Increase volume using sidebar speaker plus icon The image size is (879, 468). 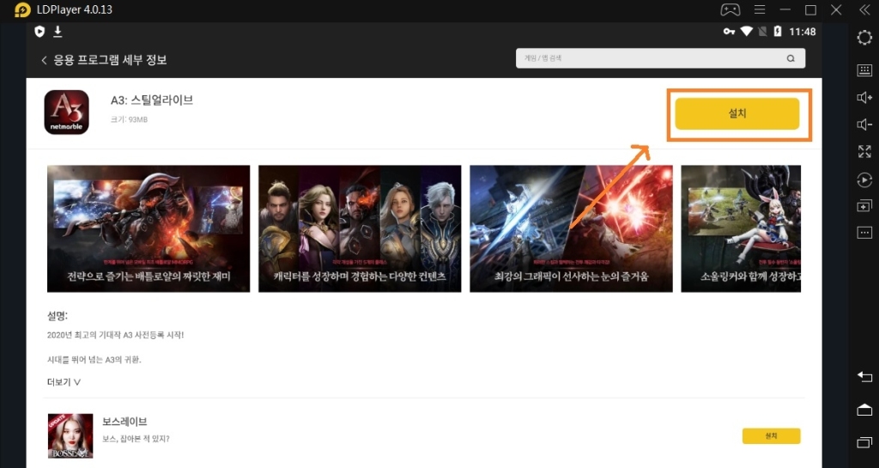864,98
